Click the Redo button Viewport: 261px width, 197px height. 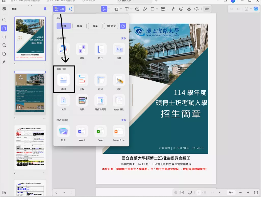point(238,9)
